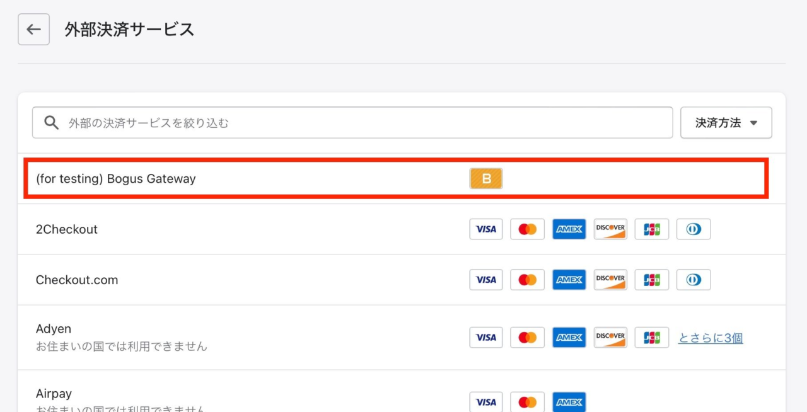Click the Mastercard icon in Airpay row
Image resolution: width=807 pixels, height=412 pixels.
point(528,402)
